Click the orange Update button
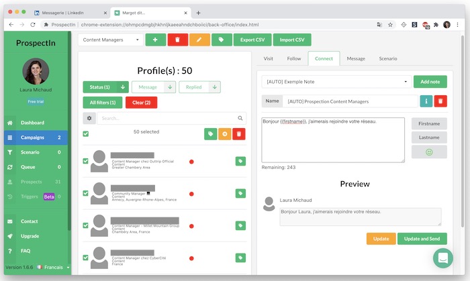470x281 pixels. (x=381, y=239)
